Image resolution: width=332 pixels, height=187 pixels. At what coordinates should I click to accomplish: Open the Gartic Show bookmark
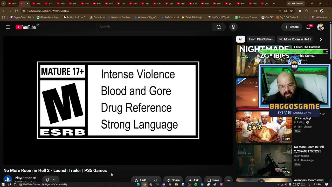click(97, 17)
